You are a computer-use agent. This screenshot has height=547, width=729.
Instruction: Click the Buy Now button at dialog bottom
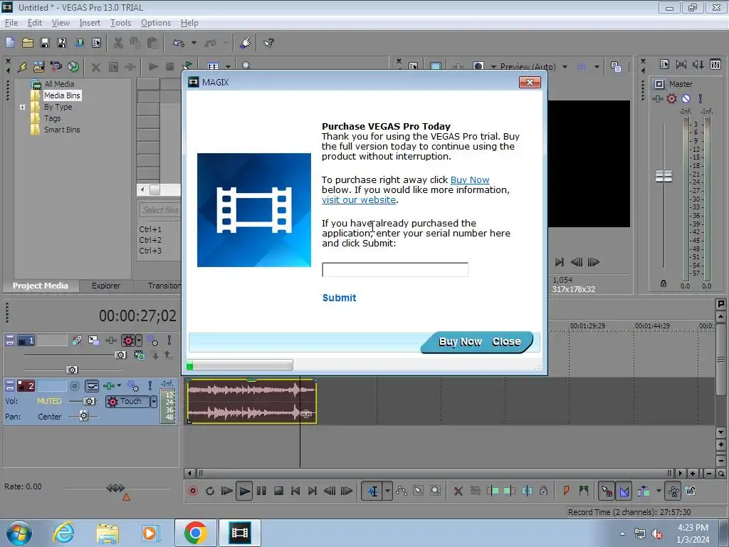[461, 342]
